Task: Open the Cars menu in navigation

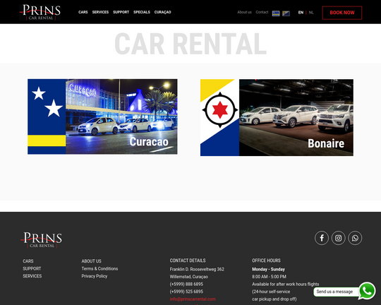Action: (83, 12)
